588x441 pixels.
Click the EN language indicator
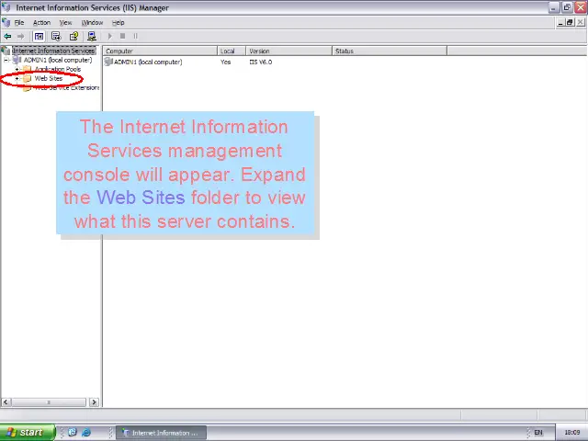538,433
